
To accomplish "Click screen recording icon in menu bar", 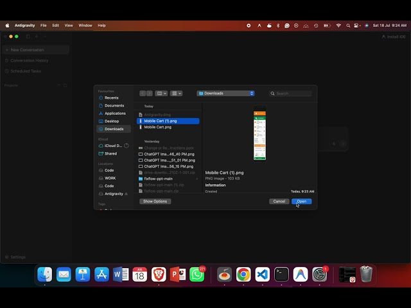I will [x=249, y=26].
